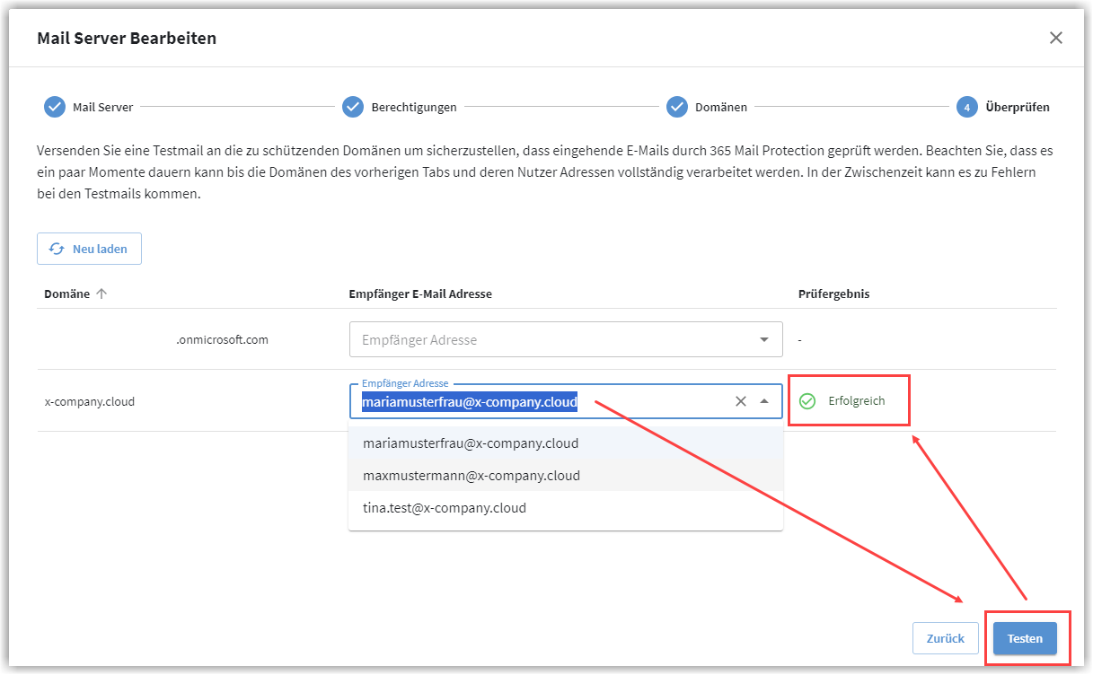Open the onmicrosoft.com recipient dropdown arrow

click(764, 339)
